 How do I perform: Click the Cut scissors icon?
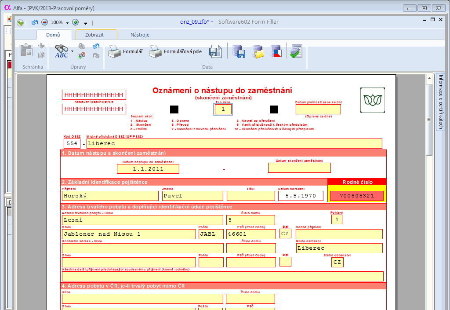pos(41,46)
